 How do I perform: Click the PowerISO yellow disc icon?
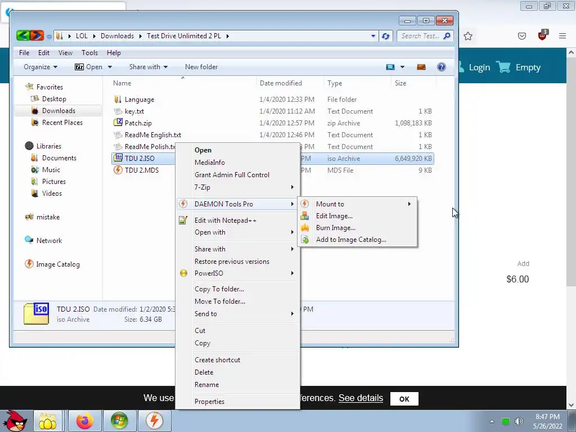183,273
